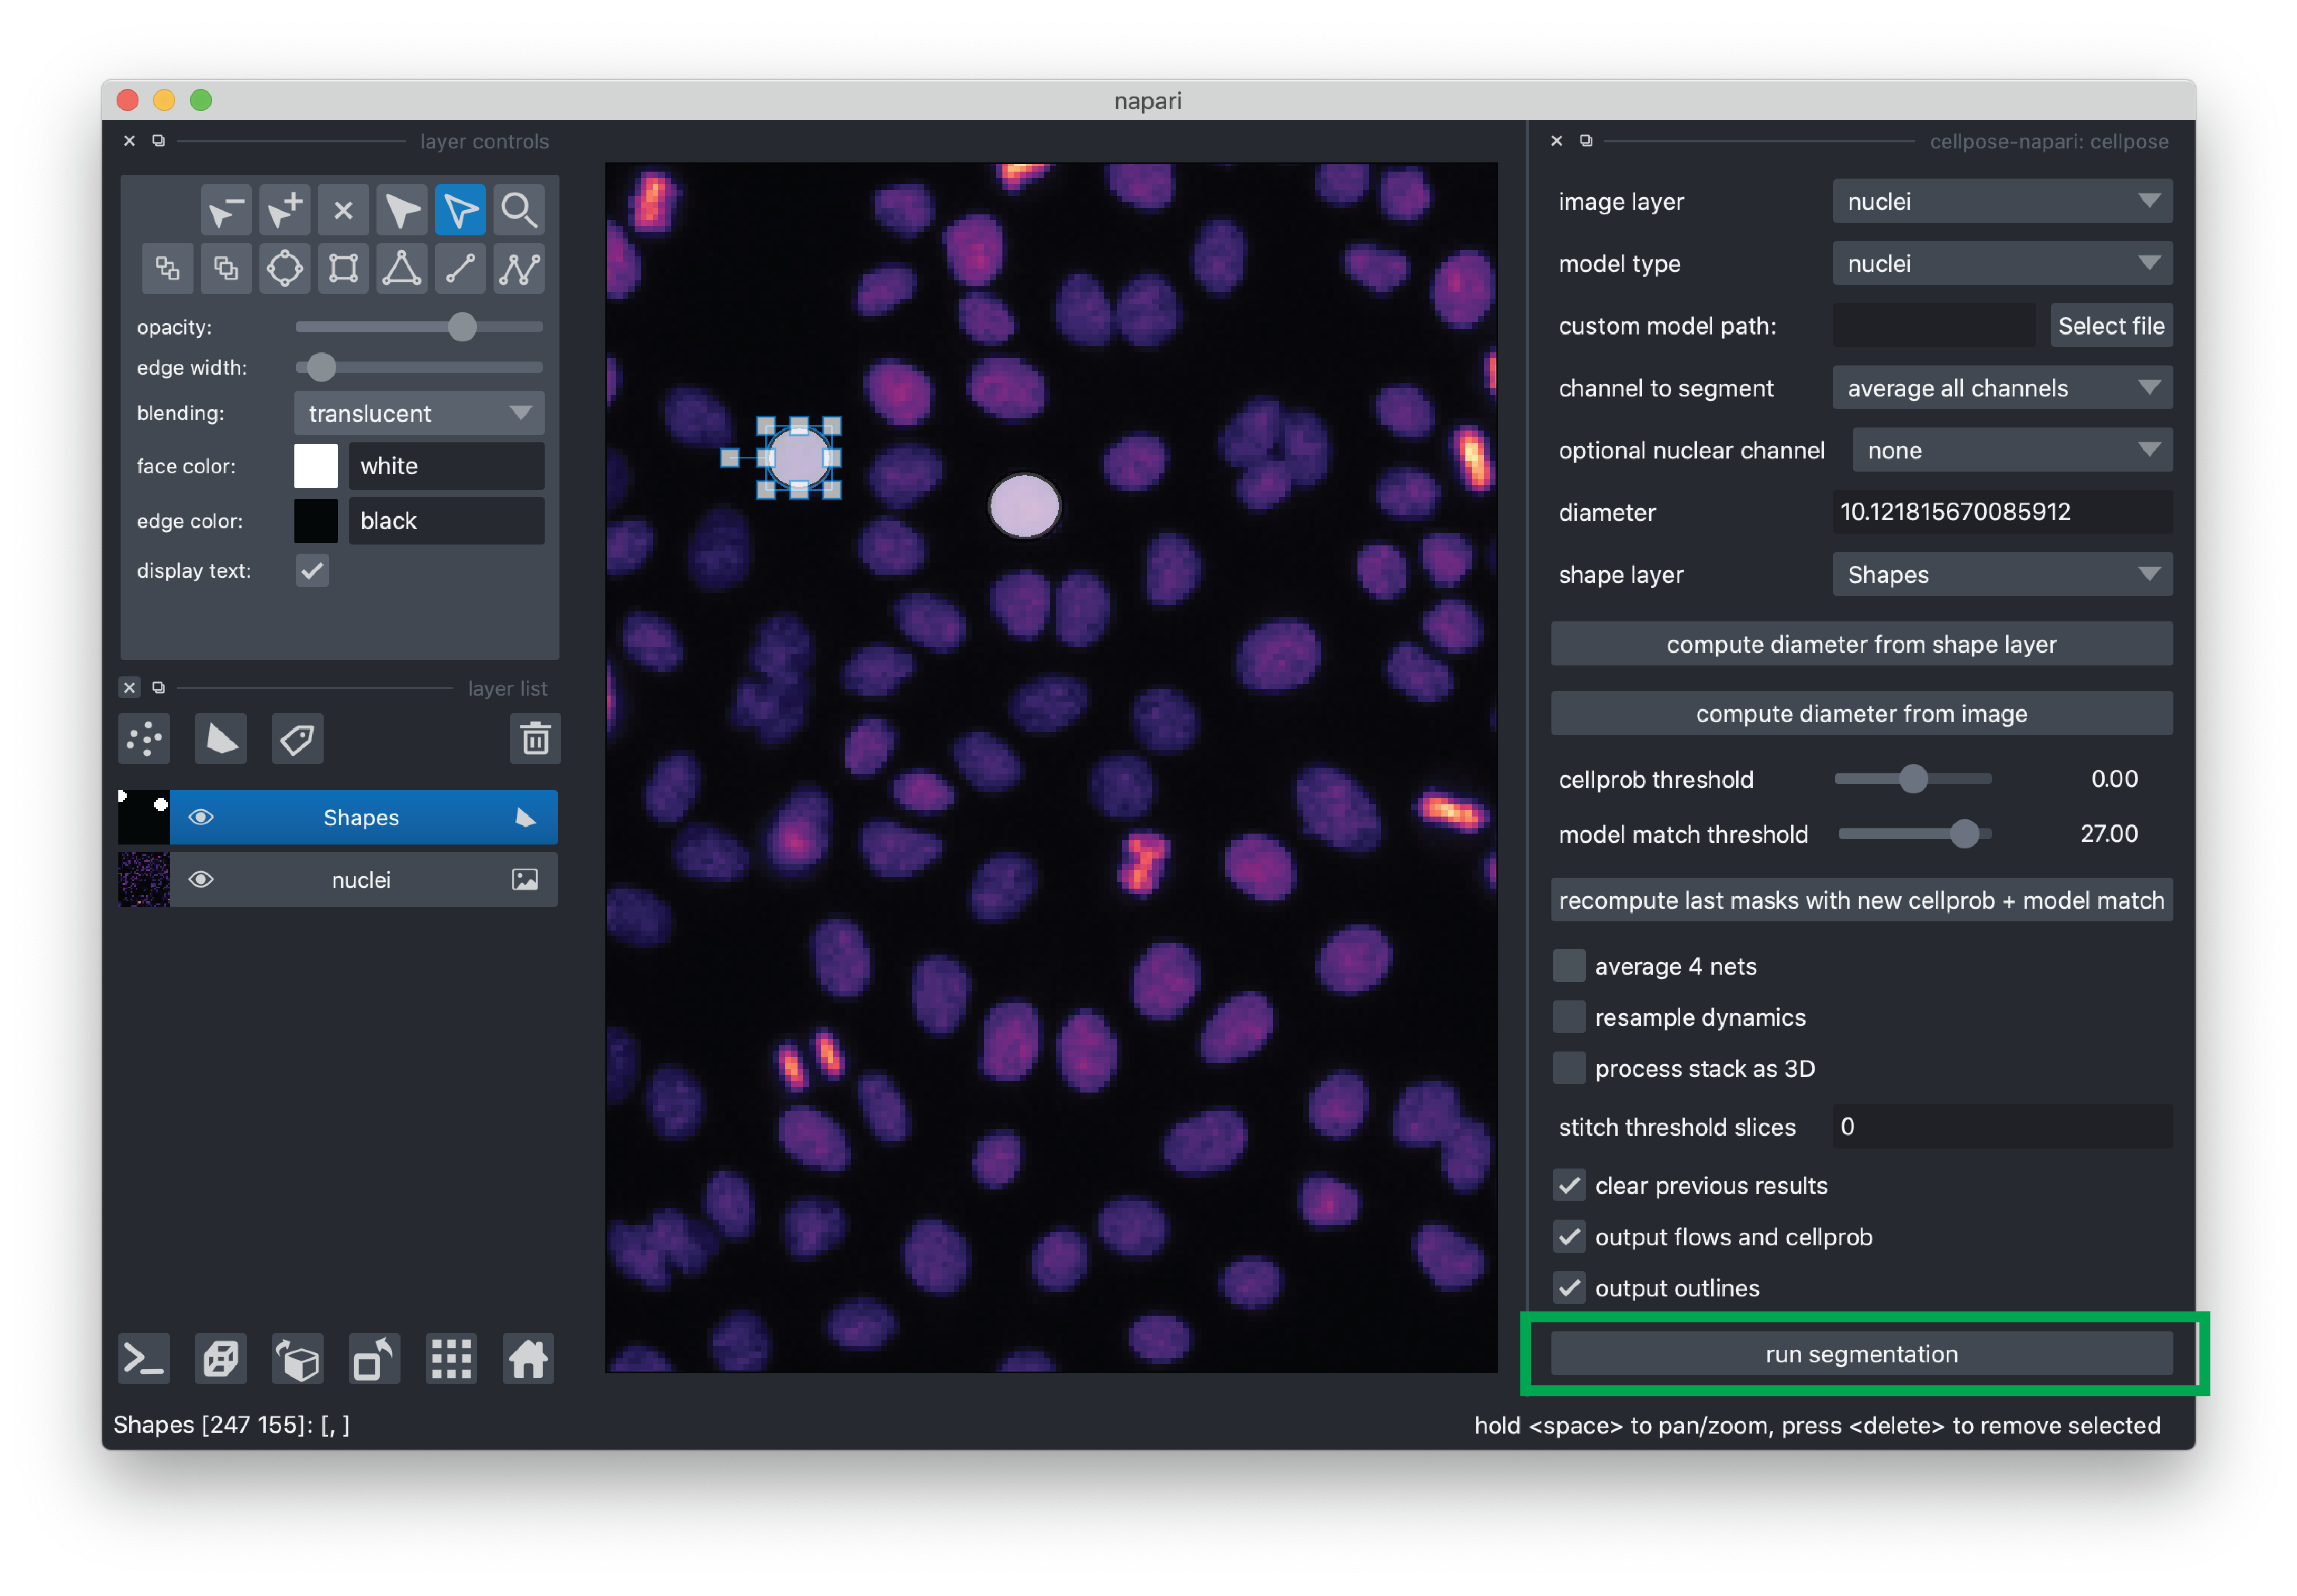This screenshot has height=1596, width=2297.
Task: Select the Shapes layer in list
Action: click(x=361, y=818)
